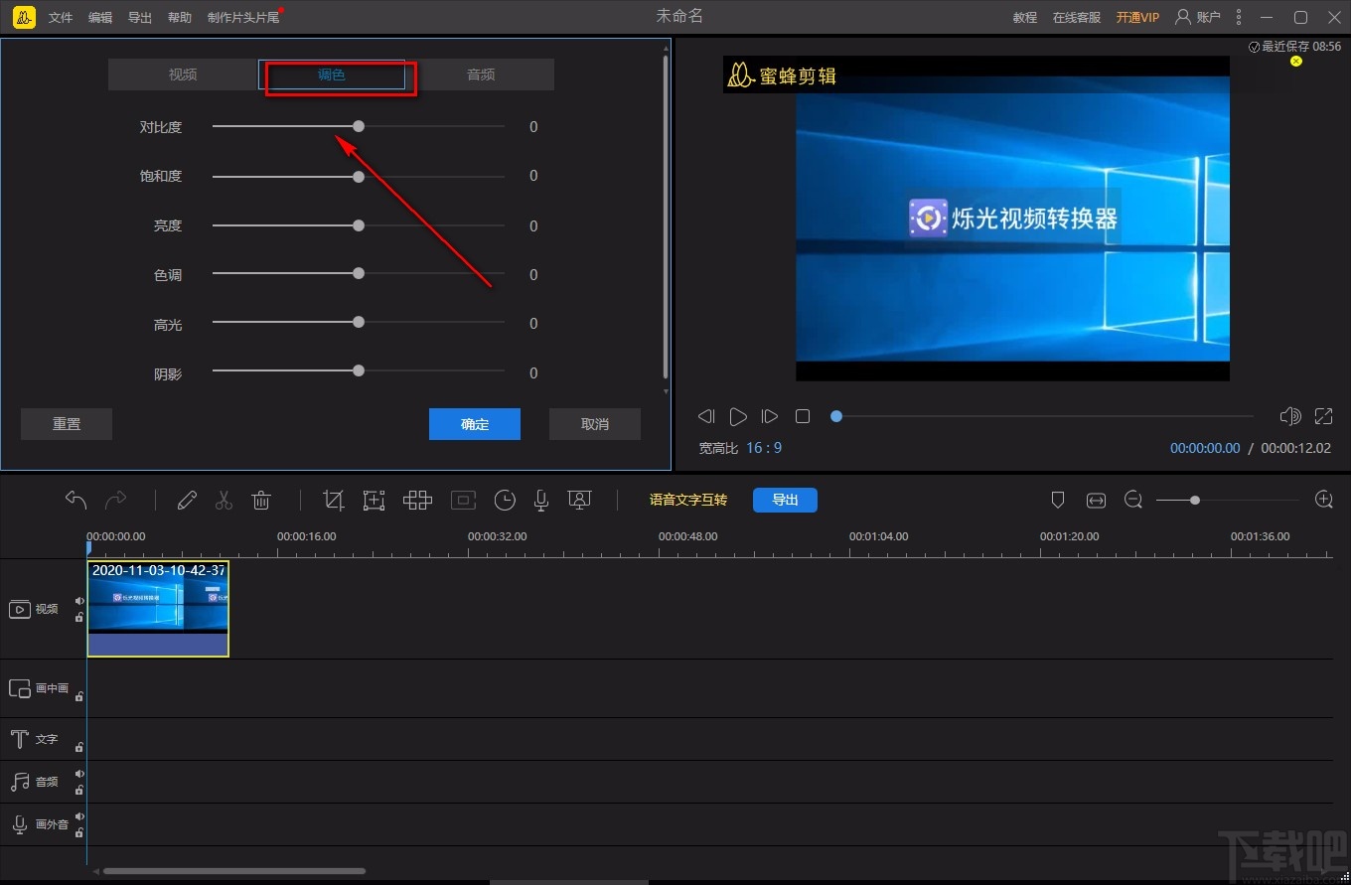
Task: Click the 确定 confirm button
Action: tap(475, 424)
